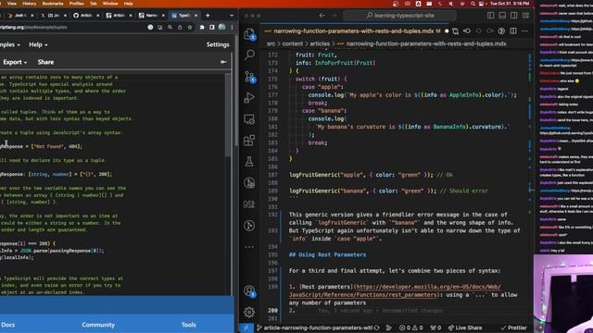Open the Manage gear in VS Code

(249, 313)
